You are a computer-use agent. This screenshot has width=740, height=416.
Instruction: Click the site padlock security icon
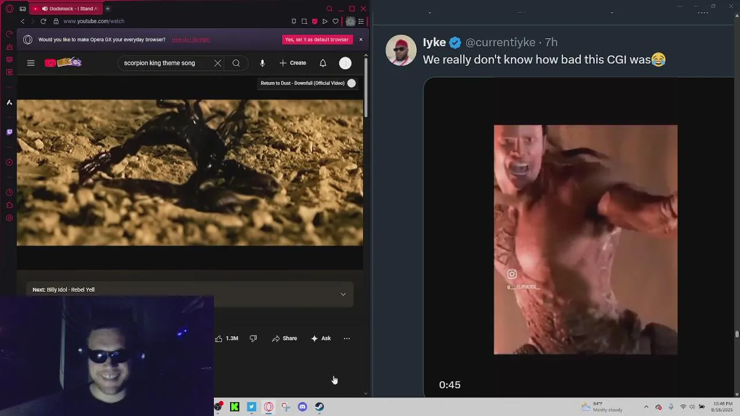coord(56,21)
